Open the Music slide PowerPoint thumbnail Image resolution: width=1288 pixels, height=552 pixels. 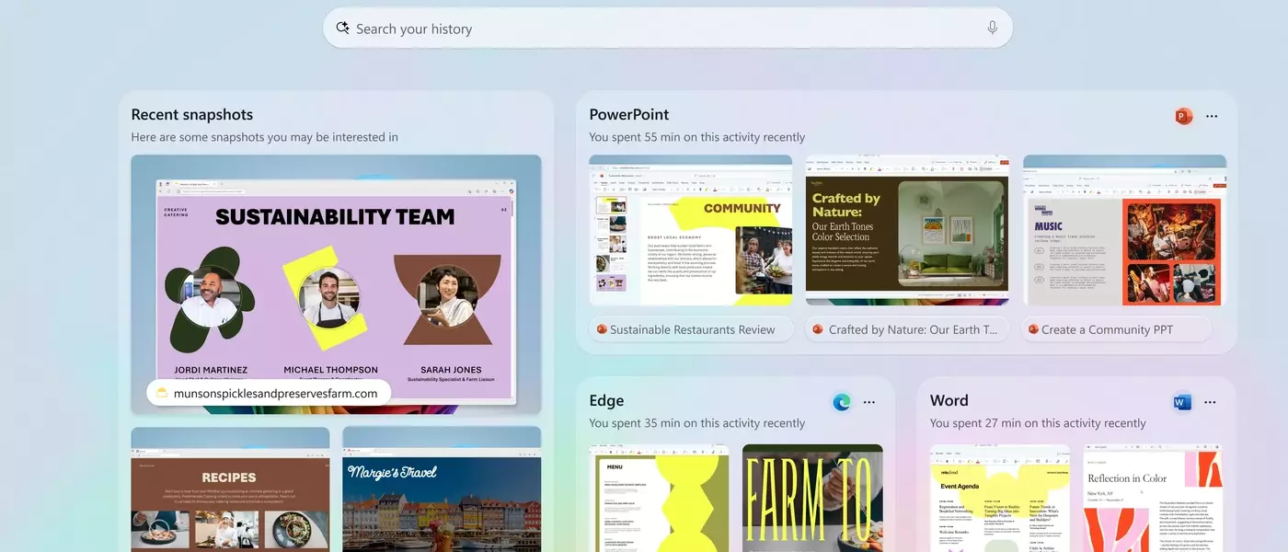(x=1124, y=230)
